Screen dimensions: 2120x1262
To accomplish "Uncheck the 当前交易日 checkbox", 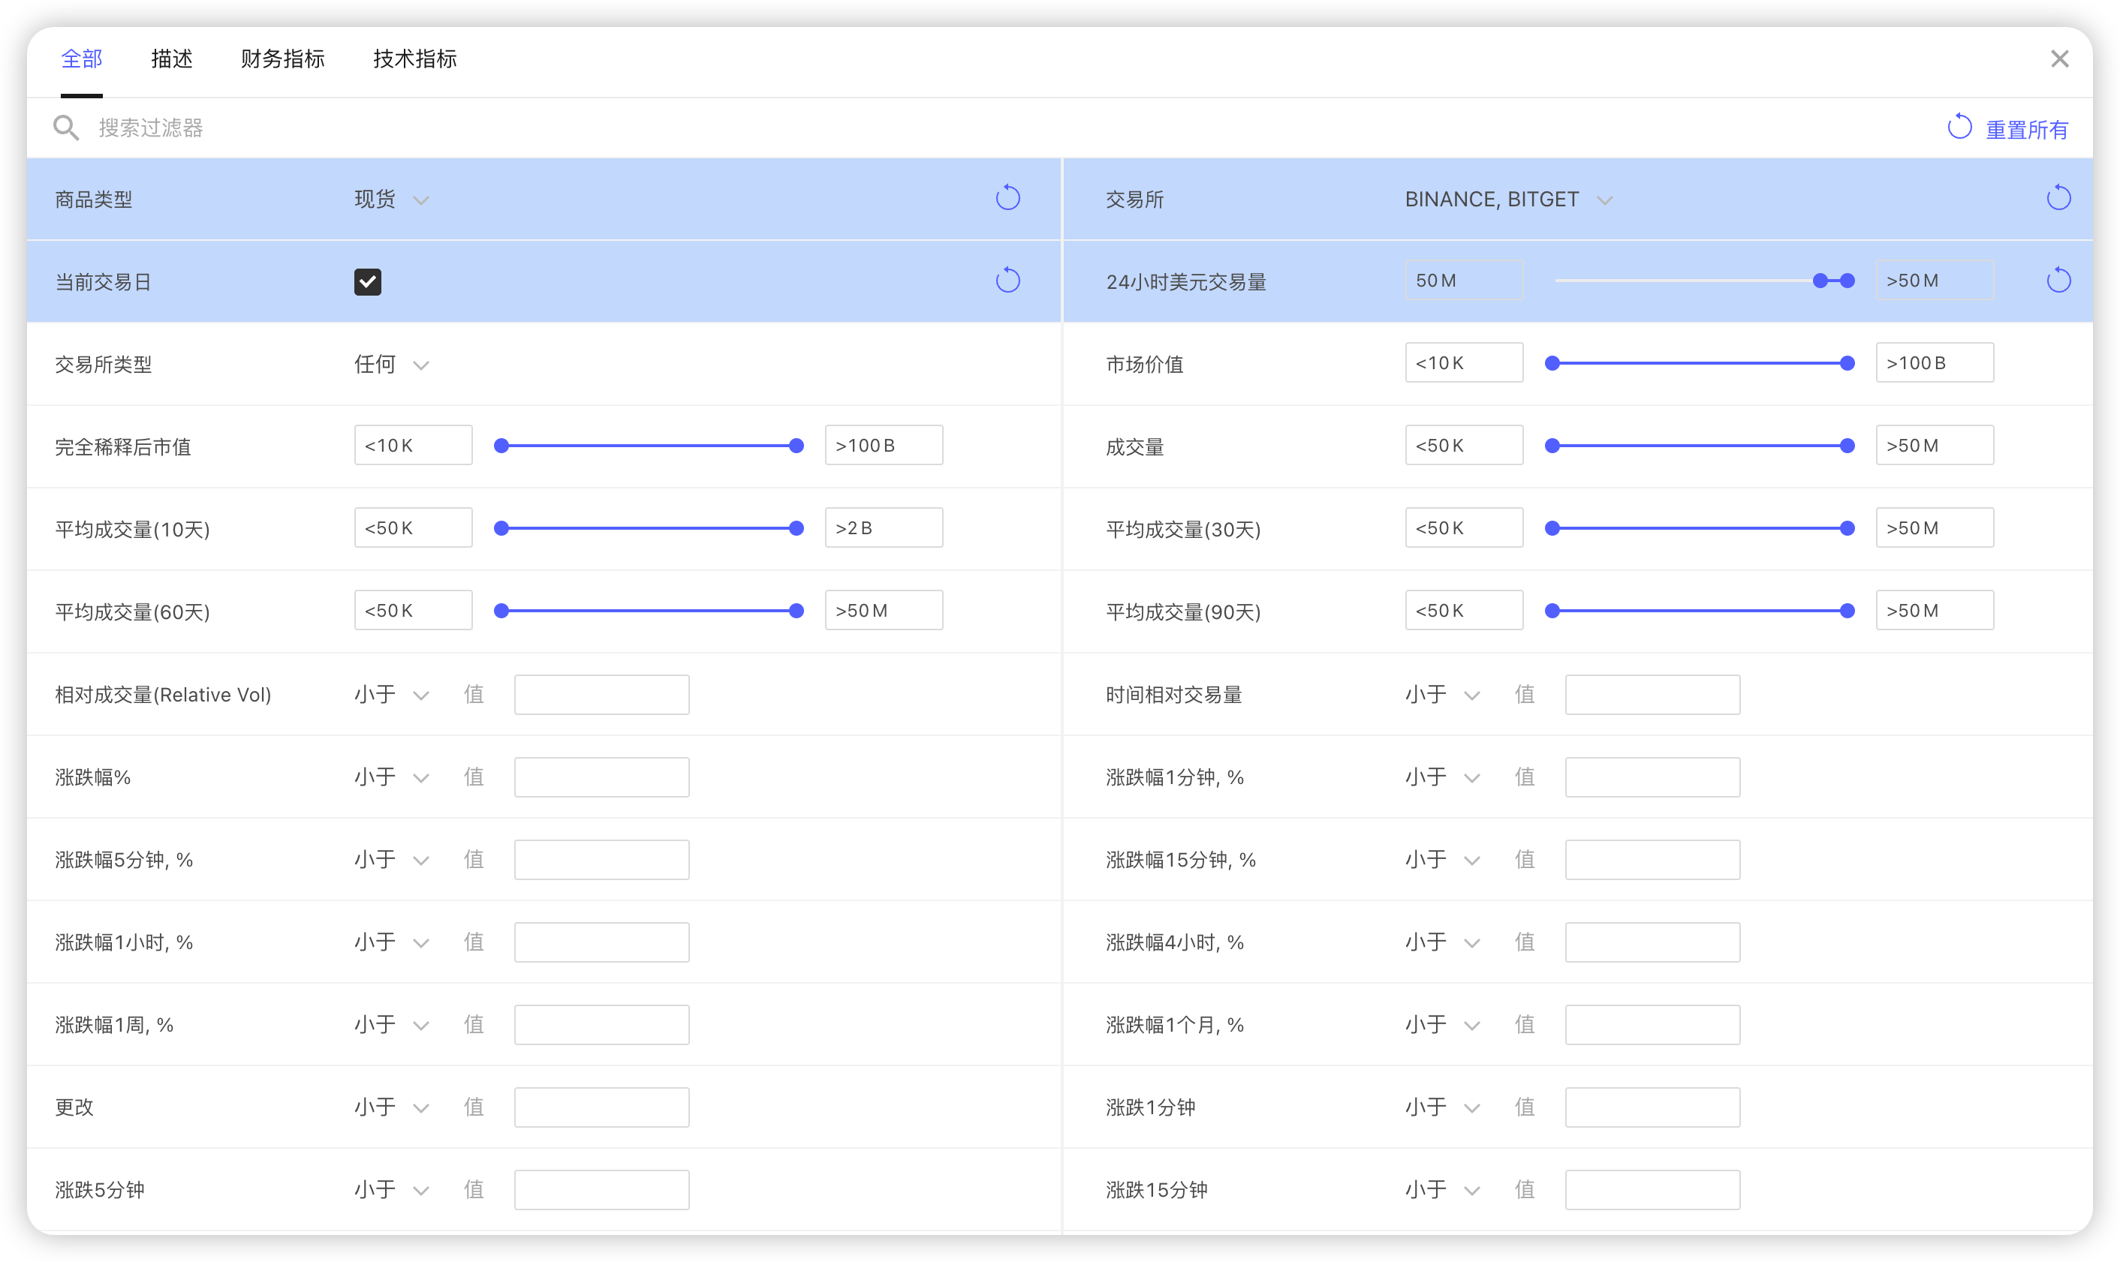I will coord(368,281).
